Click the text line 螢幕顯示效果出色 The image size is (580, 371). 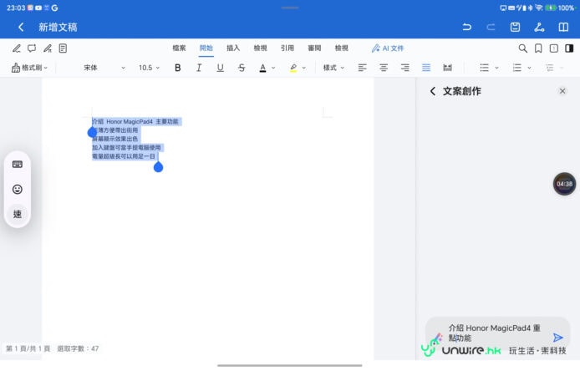tap(115, 139)
